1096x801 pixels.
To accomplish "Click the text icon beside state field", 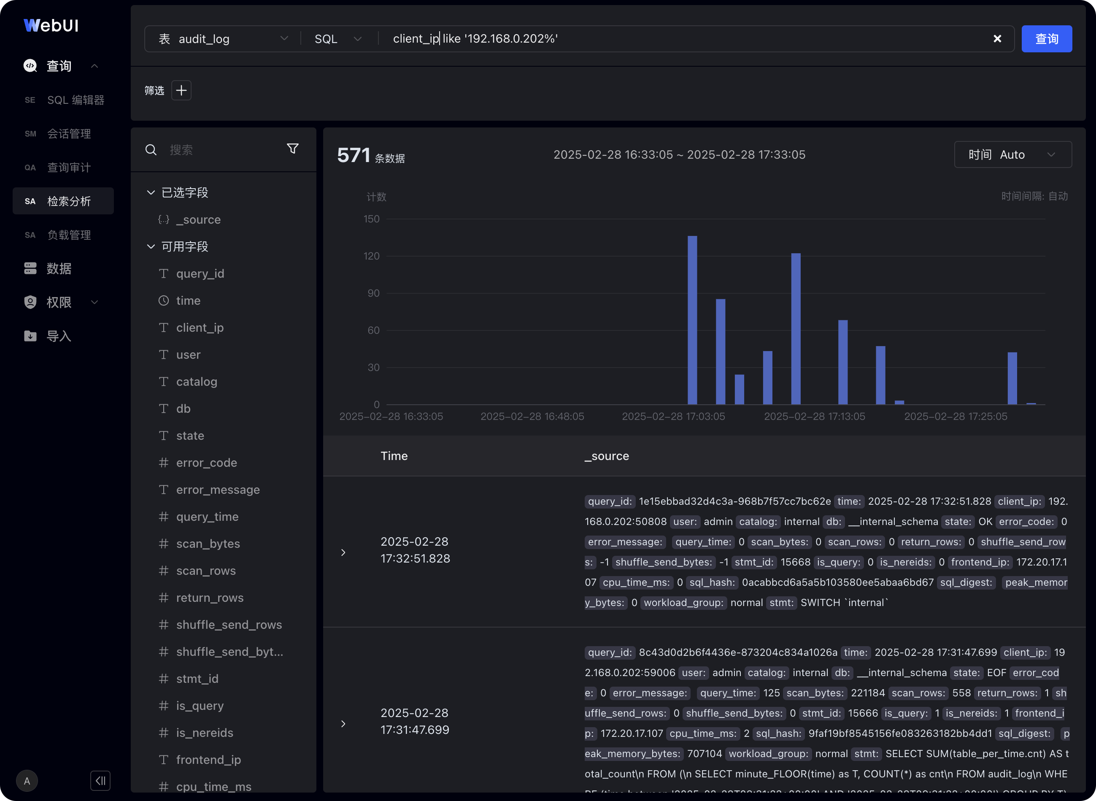I will pyautogui.click(x=164, y=436).
